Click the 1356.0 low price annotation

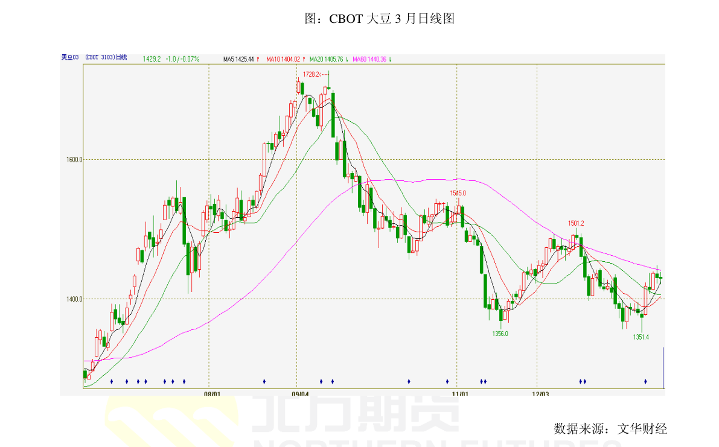click(500, 334)
